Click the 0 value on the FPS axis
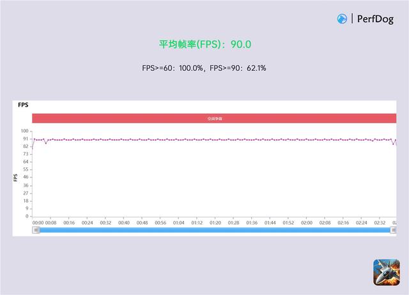 click(27, 216)
